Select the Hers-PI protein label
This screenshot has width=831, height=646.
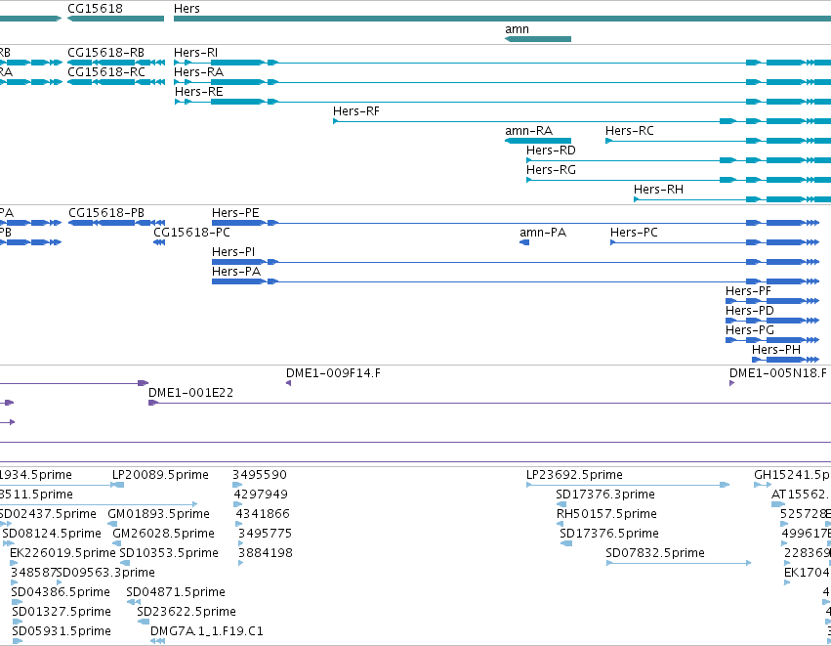pyautogui.click(x=233, y=252)
